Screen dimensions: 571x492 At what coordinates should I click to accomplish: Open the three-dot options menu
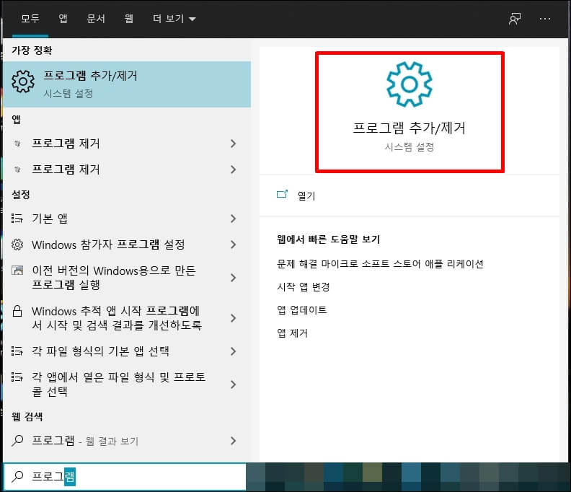[x=545, y=19]
